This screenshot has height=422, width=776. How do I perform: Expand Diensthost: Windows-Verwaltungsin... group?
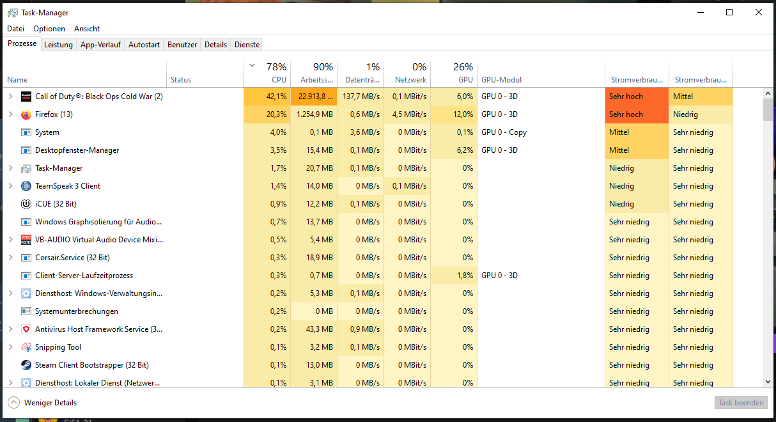pos(10,293)
